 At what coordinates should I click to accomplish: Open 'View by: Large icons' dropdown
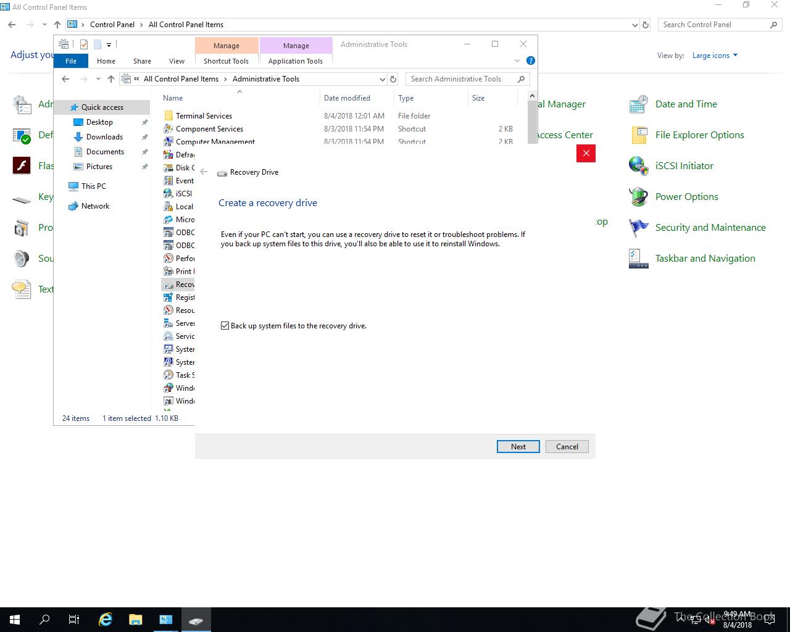coord(715,56)
